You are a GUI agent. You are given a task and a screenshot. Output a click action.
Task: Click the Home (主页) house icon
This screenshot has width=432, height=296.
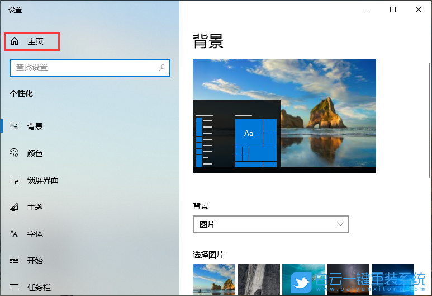(x=15, y=41)
